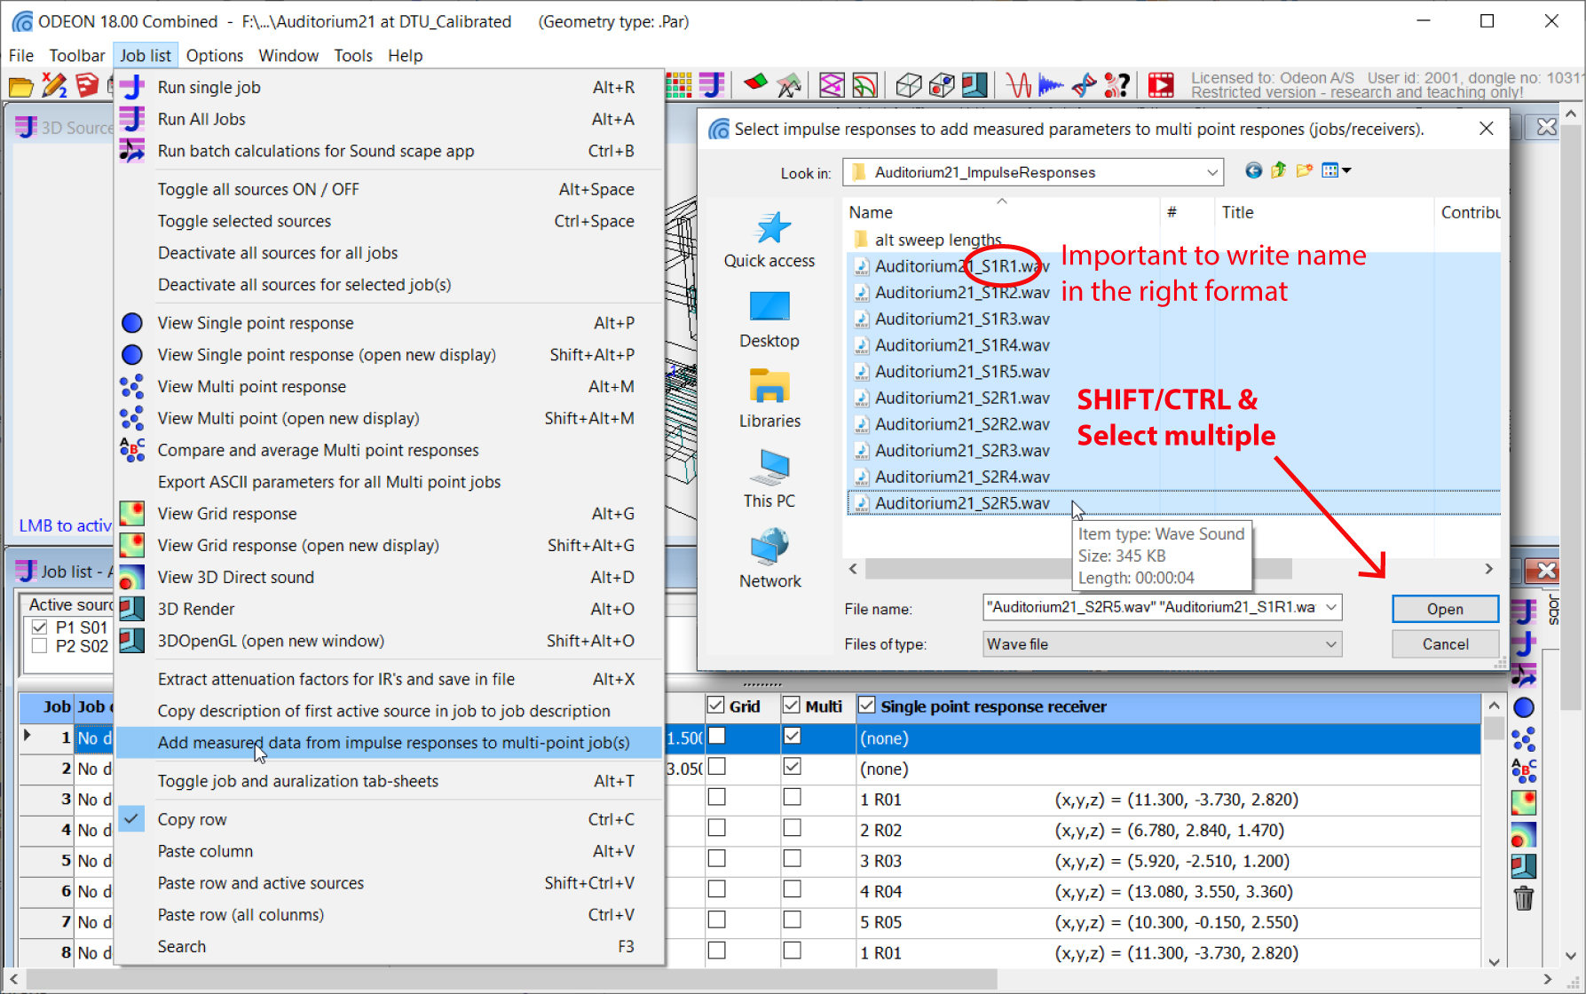
Task: Click the up one level folder icon
Action: click(x=1278, y=170)
